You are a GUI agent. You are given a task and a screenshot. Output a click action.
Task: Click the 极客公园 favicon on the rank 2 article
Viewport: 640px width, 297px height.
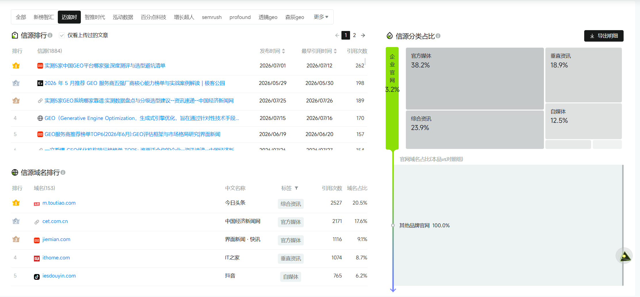click(40, 83)
